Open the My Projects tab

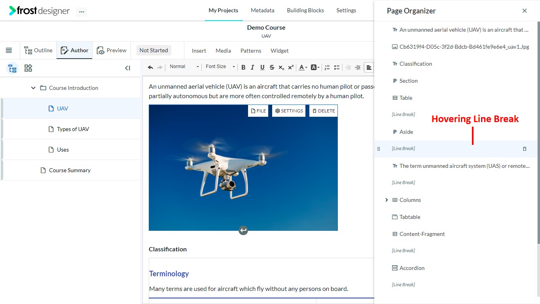coord(224,10)
